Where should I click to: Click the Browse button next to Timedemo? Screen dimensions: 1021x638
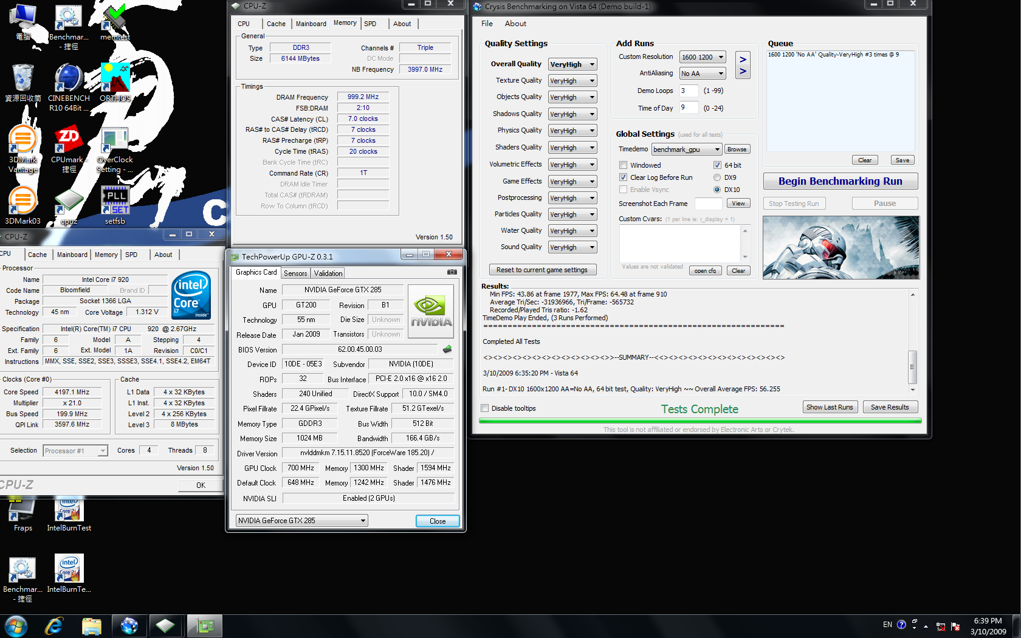(737, 149)
